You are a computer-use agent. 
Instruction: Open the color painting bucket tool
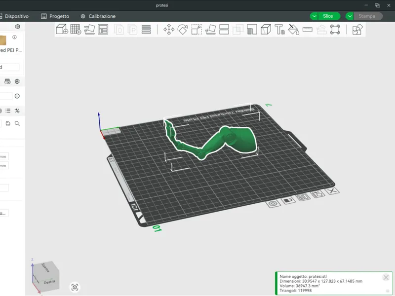[293, 30]
